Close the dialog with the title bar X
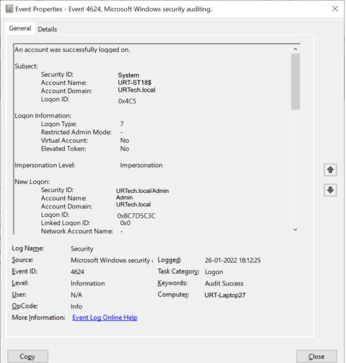The image size is (346, 363). pyautogui.click(x=335, y=9)
